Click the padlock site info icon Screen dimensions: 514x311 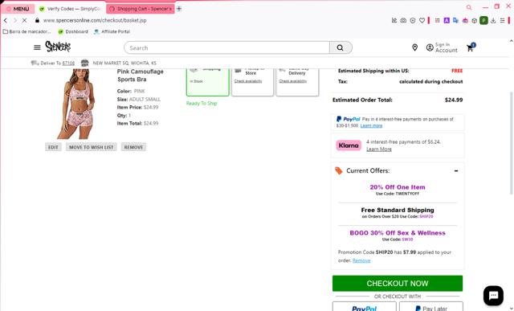[x=37, y=20]
